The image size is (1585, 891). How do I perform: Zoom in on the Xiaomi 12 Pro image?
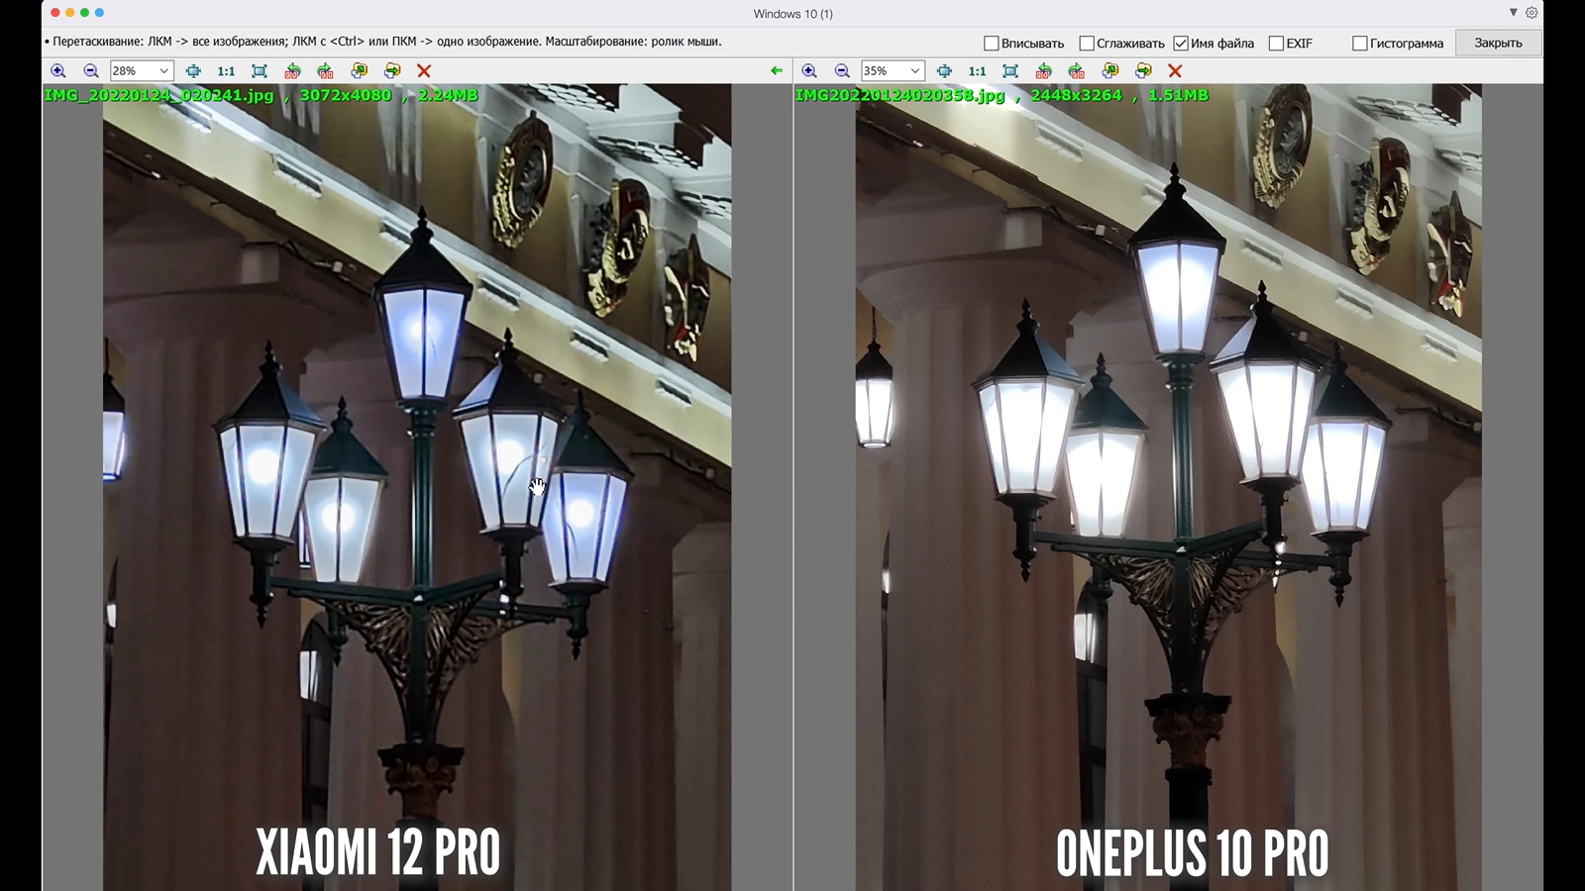tap(58, 71)
